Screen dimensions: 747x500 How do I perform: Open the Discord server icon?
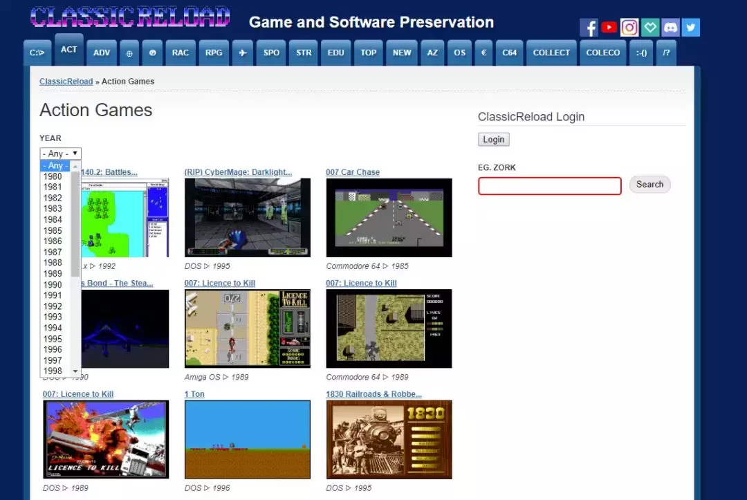(x=670, y=28)
